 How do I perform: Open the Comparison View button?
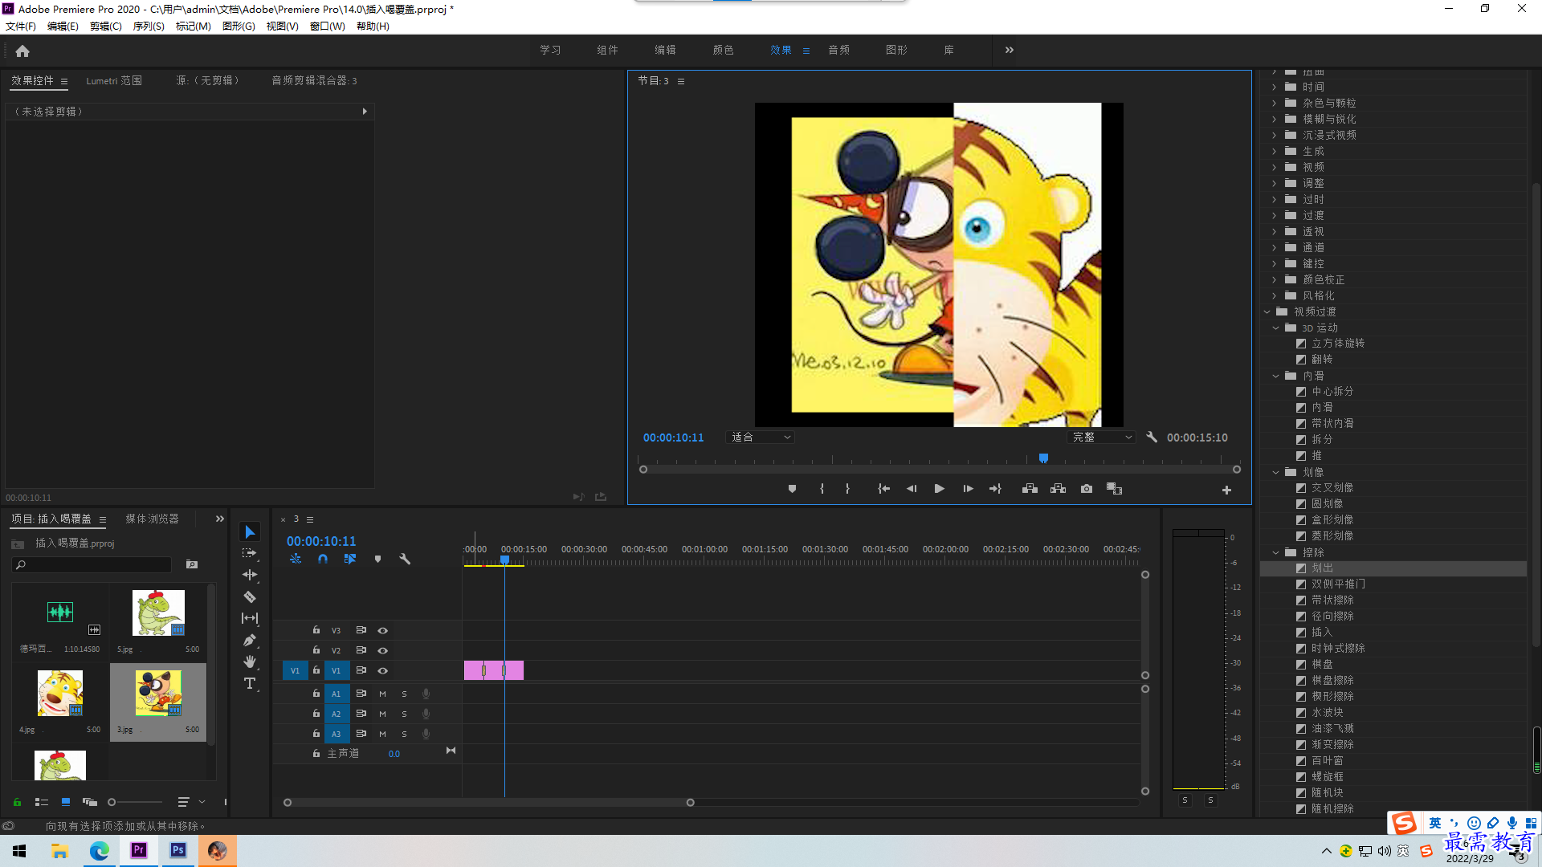pos(1114,489)
